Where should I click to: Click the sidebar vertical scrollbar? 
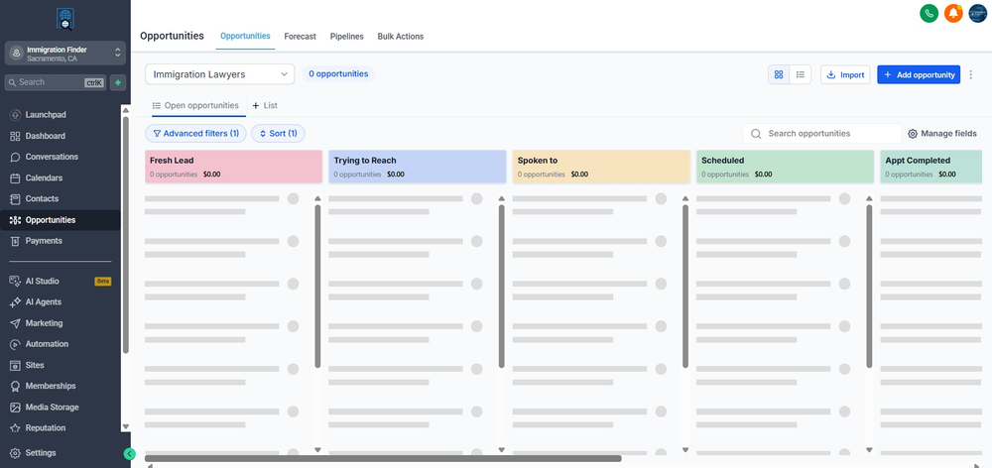point(125,235)
